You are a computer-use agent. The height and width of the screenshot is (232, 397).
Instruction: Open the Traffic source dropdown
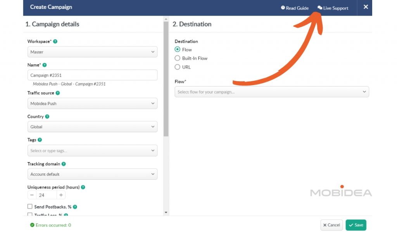pyautogui.click(x=92, y=103)
